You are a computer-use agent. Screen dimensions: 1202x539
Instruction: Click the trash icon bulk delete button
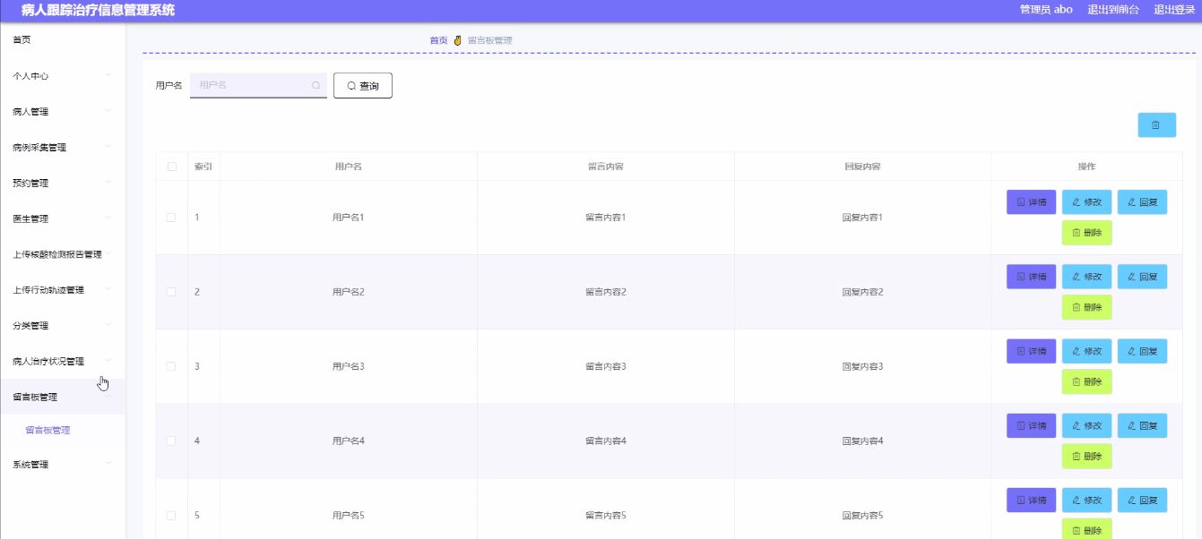(1156, 125)
